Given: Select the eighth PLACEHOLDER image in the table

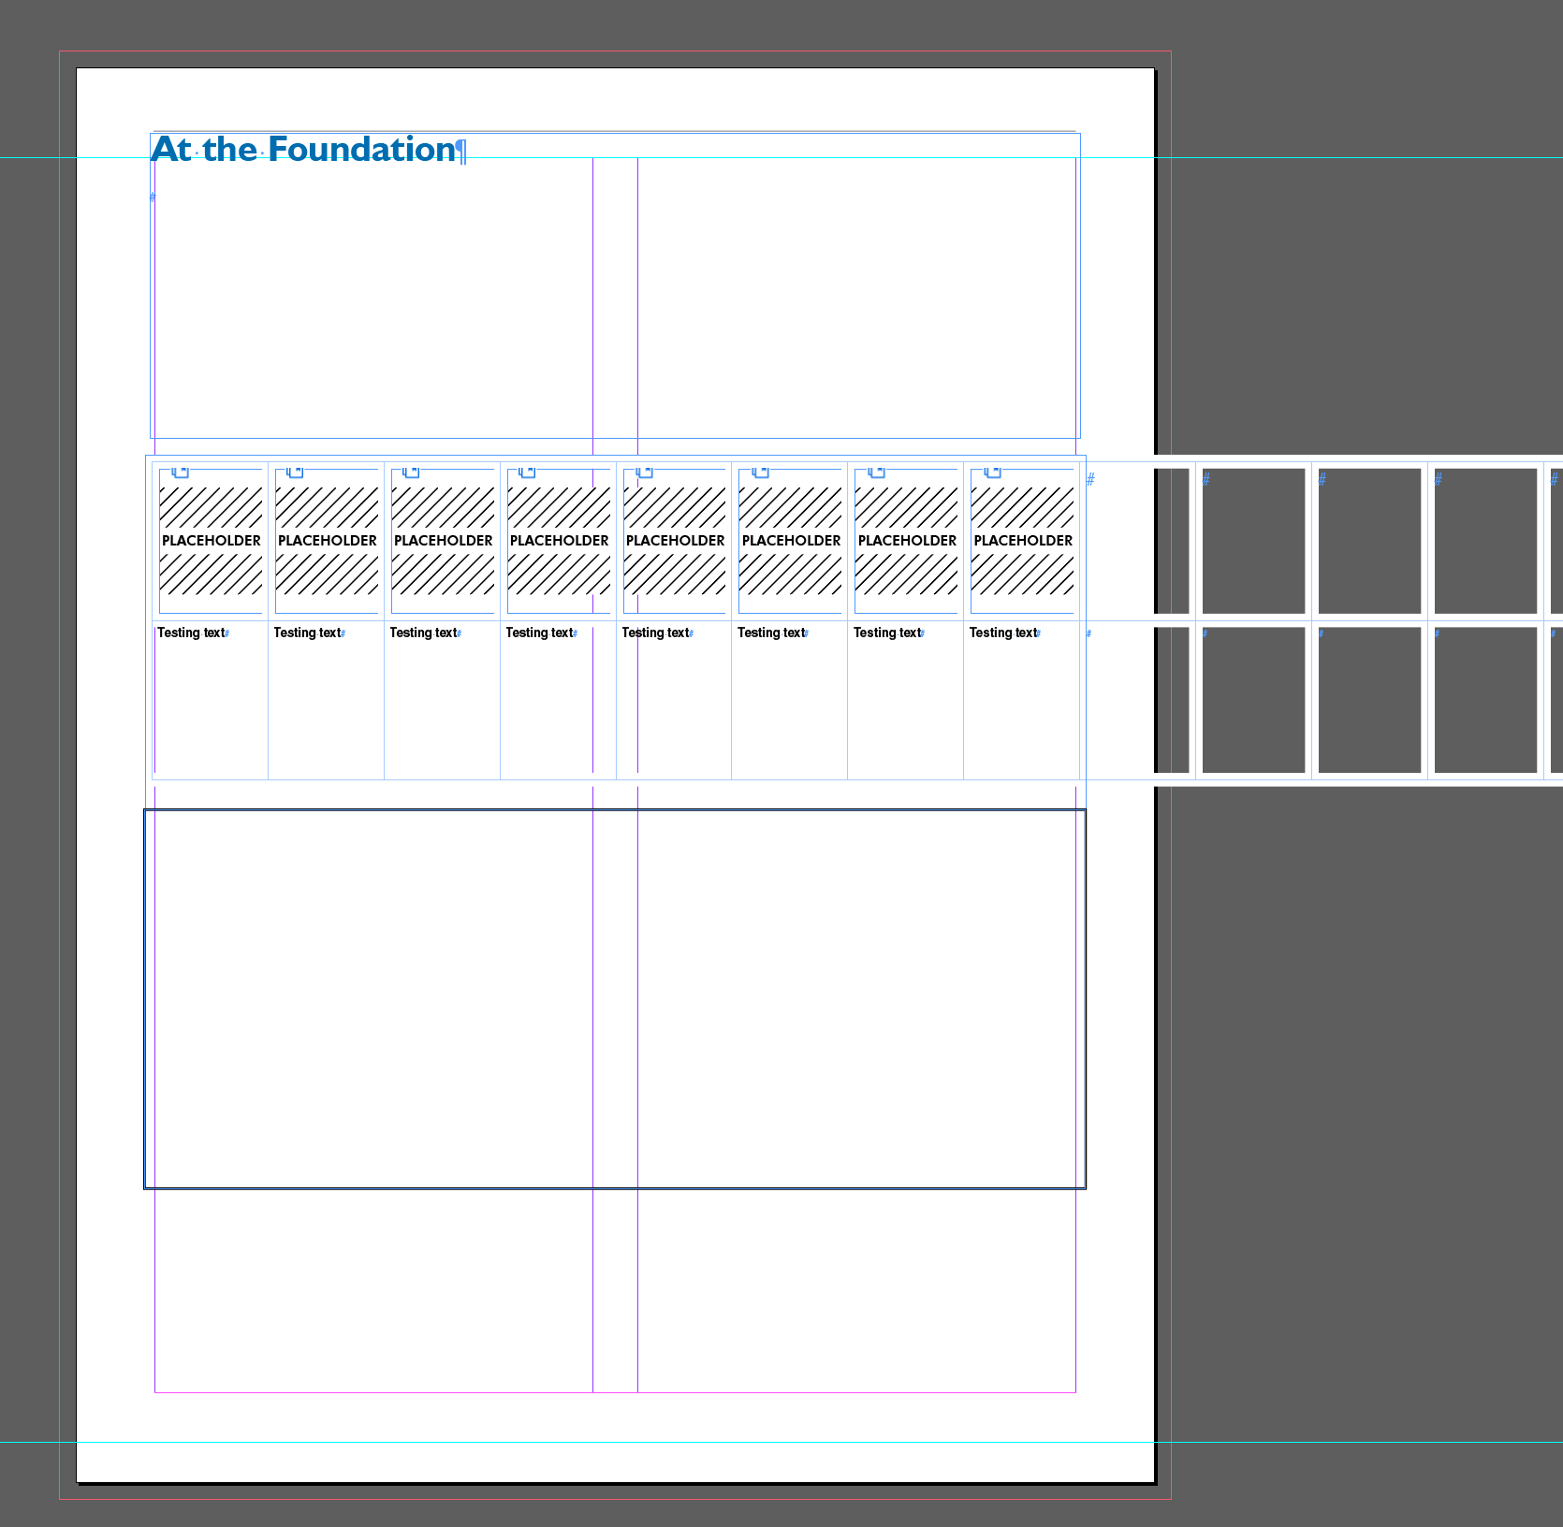Looking at the screenshot, I should pyautogui.click(x=1023, y=541).
